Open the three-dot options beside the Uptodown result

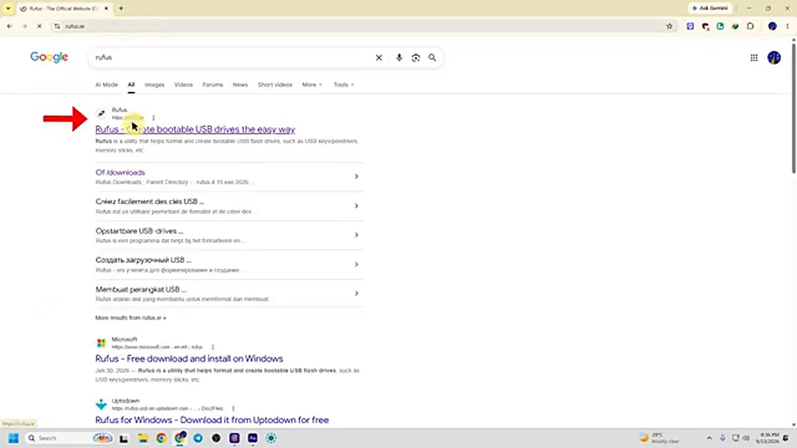click(x=233, y=409)
